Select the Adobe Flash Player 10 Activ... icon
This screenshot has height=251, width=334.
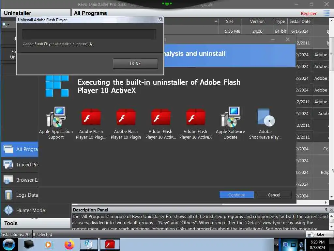[160, 124]
